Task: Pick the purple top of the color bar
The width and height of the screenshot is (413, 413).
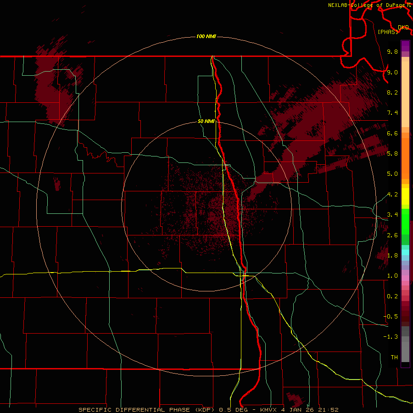Action: click(x=405, y=46)
